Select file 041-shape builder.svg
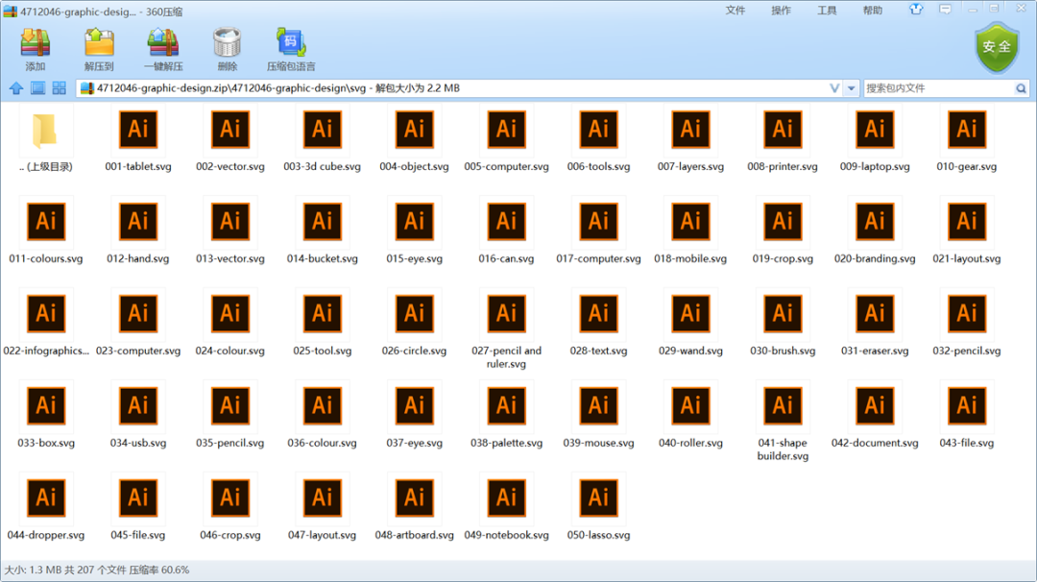1037x582 pixels. (x=783, y=422)
